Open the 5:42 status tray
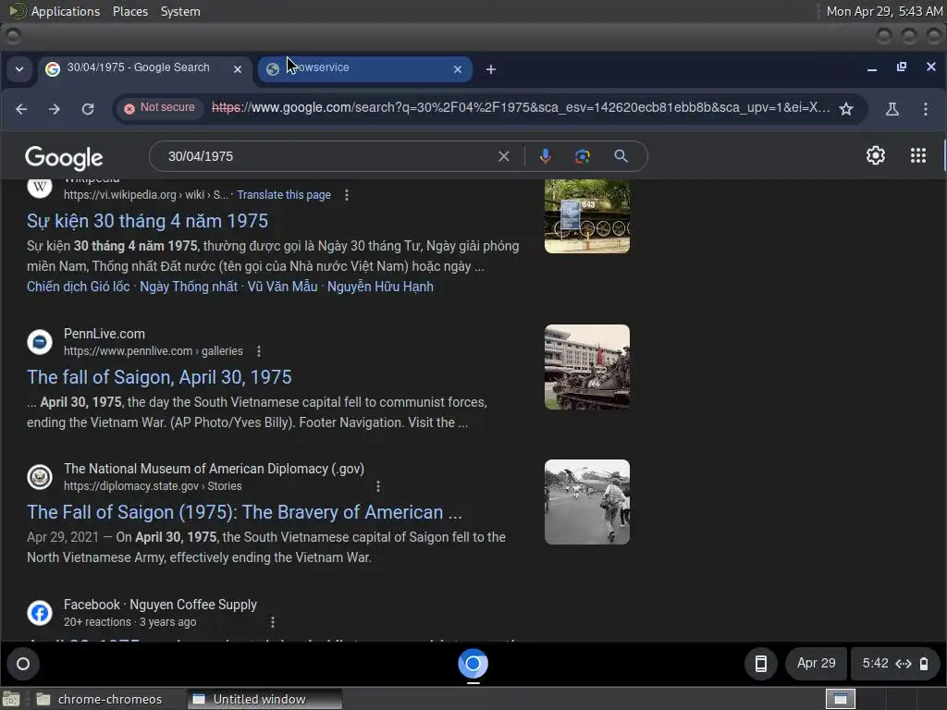Viewport: 947px width, 710px height. click(x=895, y=664)
